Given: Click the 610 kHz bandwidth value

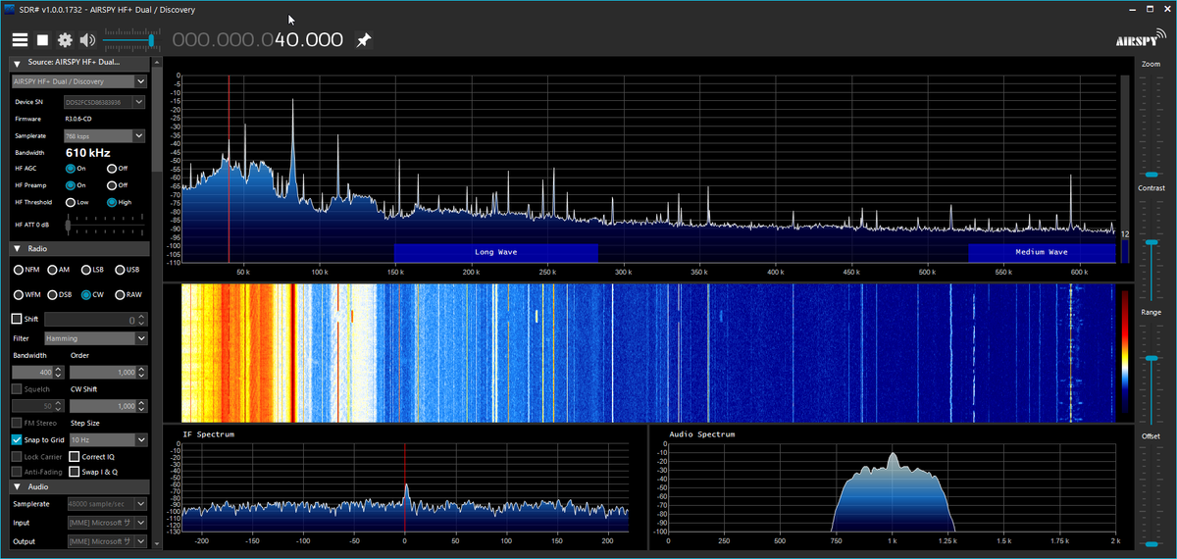Looking at the screenshot, I should (x=88, y=153).
